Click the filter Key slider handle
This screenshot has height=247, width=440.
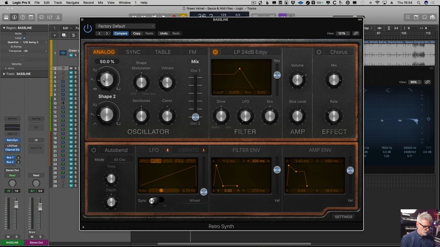(x=277, y=75)
